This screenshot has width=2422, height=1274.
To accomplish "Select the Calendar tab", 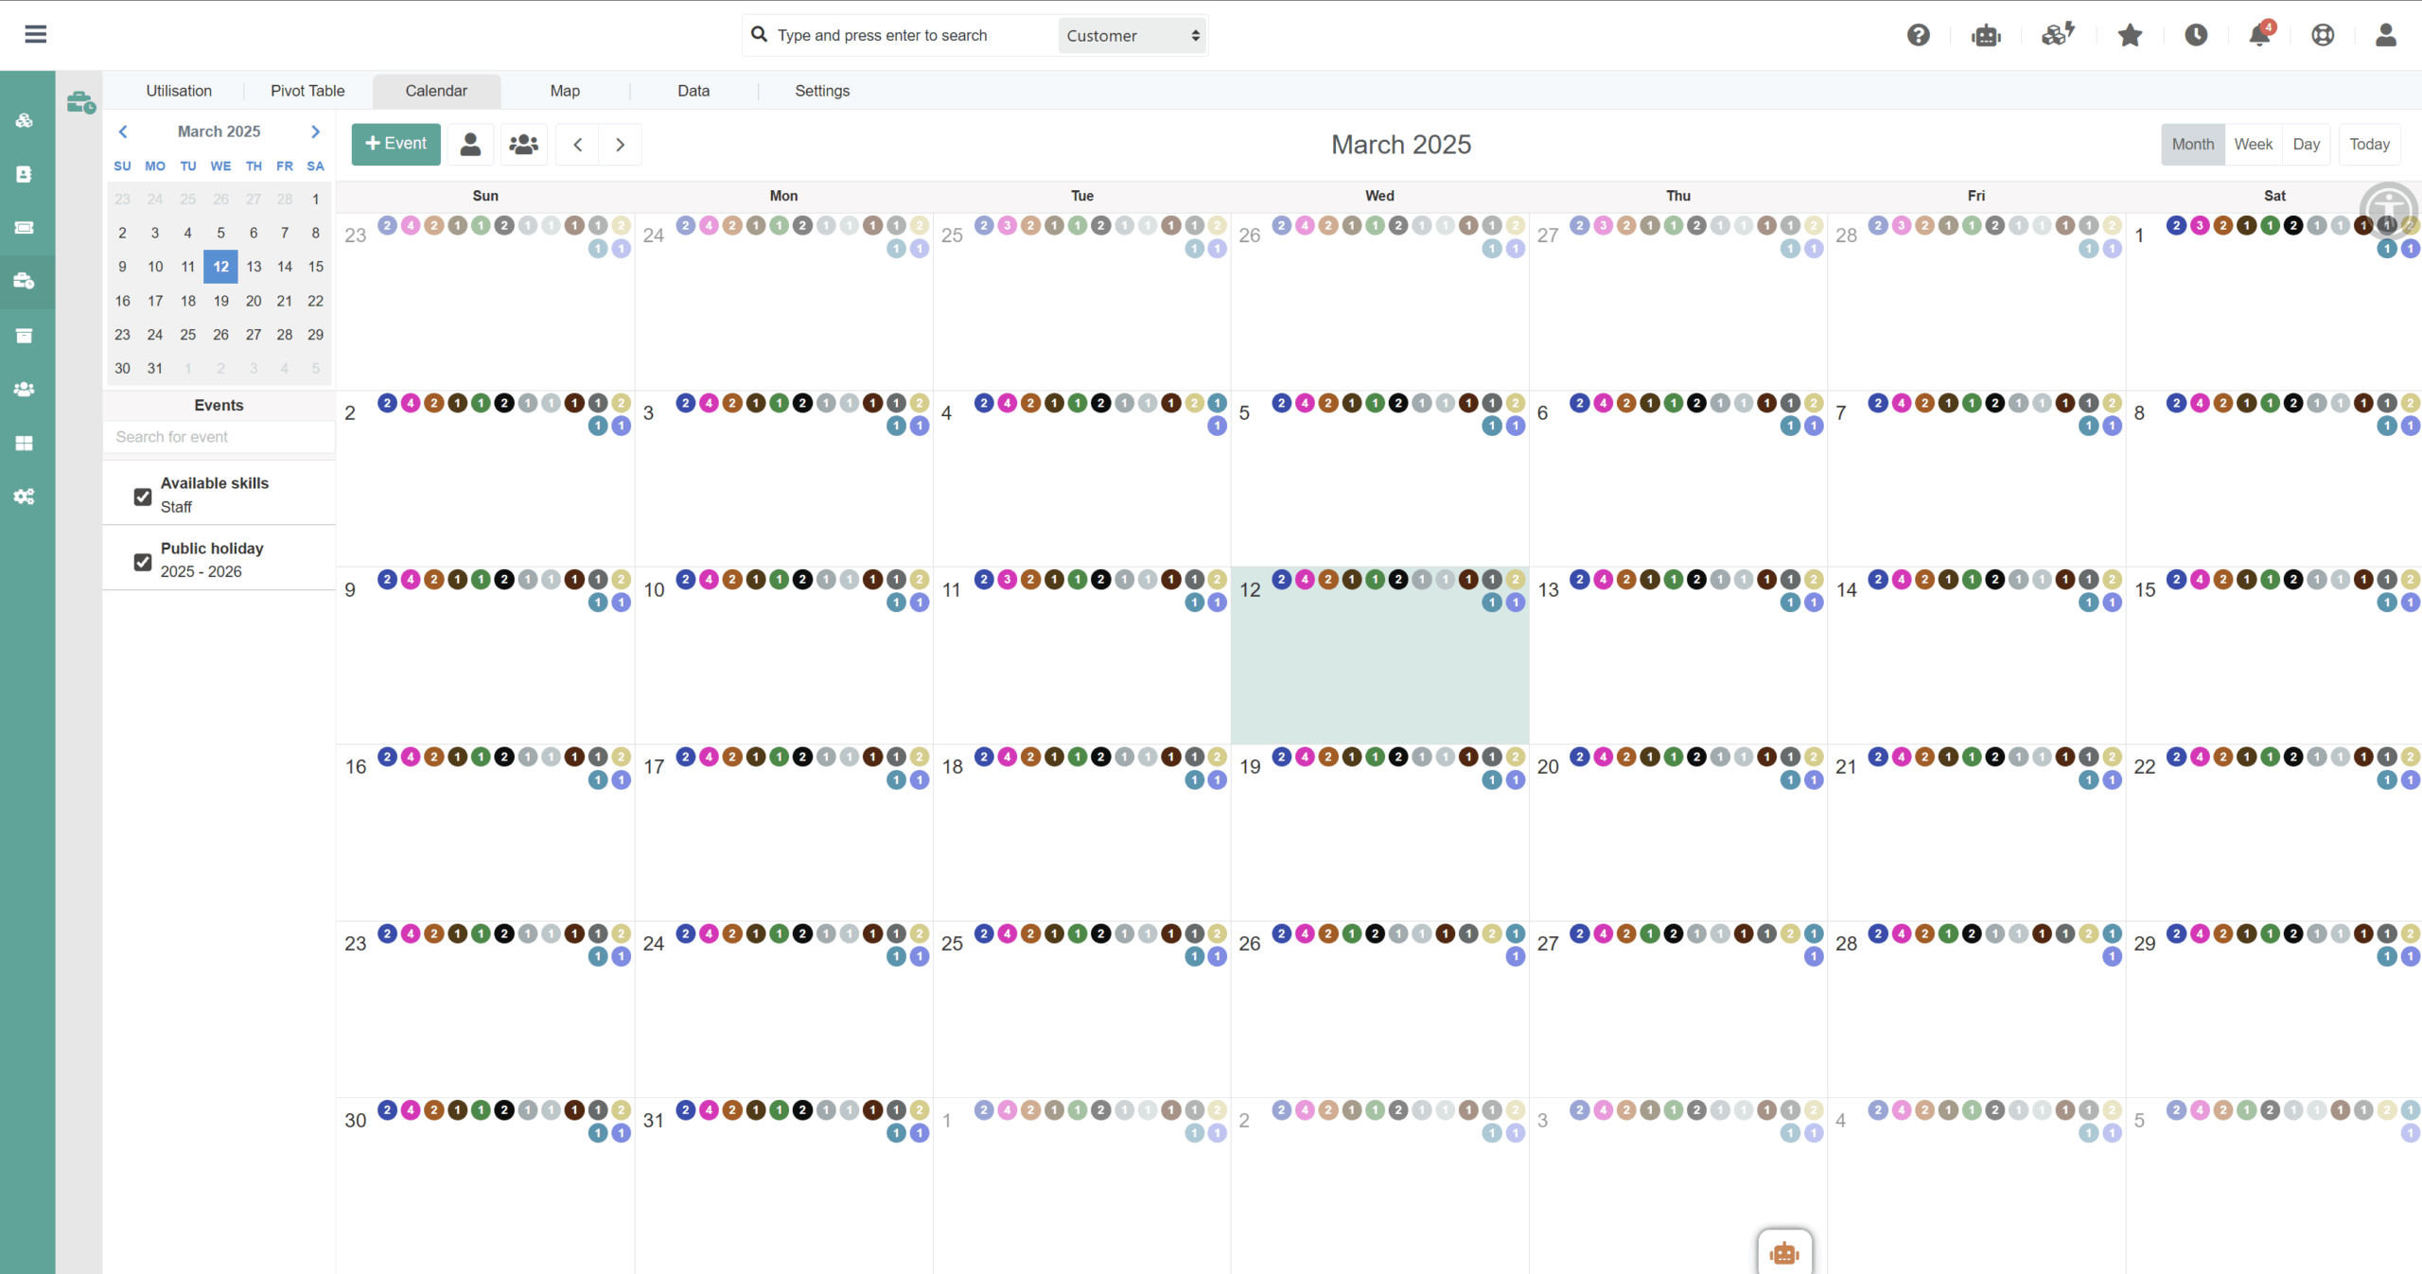I will [x=436, y=91].
